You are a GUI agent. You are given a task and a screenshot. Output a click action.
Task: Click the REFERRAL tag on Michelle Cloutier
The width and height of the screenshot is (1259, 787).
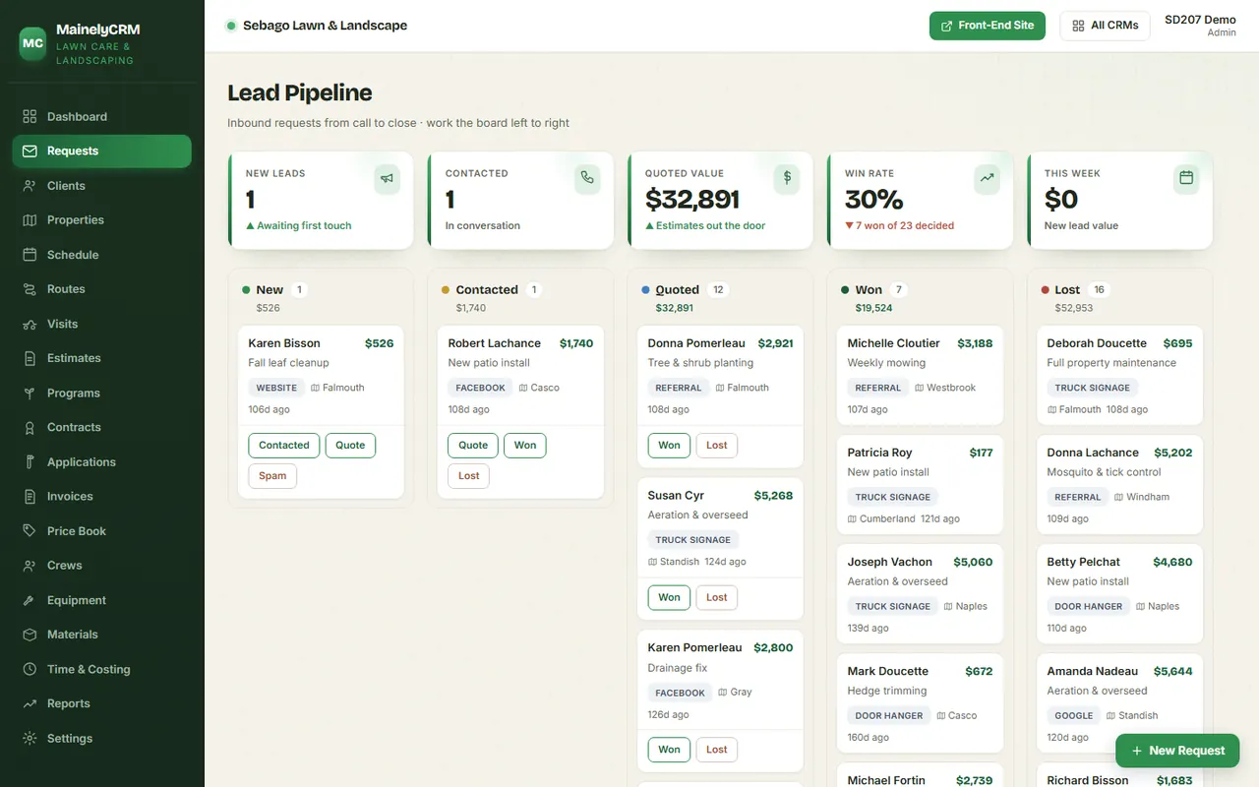(878, 388)
